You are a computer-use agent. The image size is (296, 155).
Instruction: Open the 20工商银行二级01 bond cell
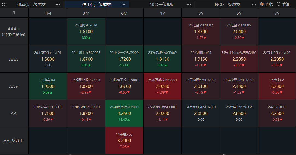click(48, 59)
